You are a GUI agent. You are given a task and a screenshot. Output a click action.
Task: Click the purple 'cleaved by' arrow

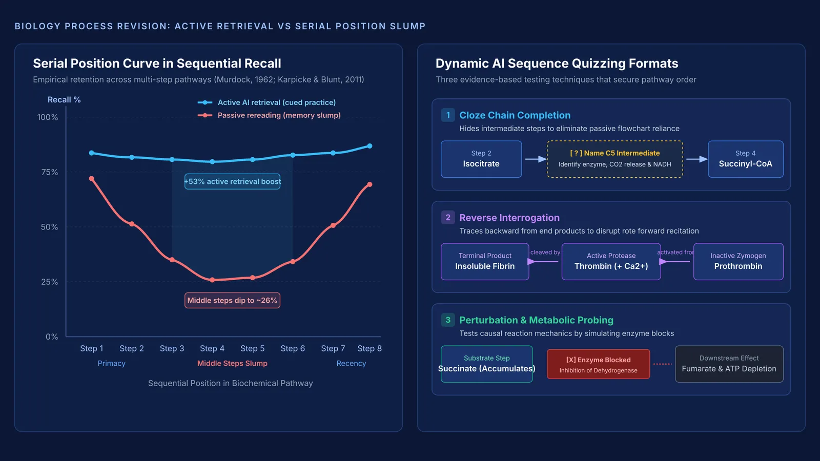coord(543,261)
